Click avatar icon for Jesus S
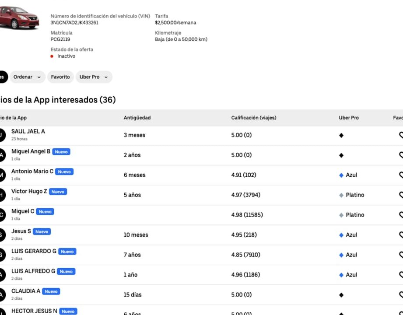Screen dimensions: 403x315 click(x=2, y=235)
